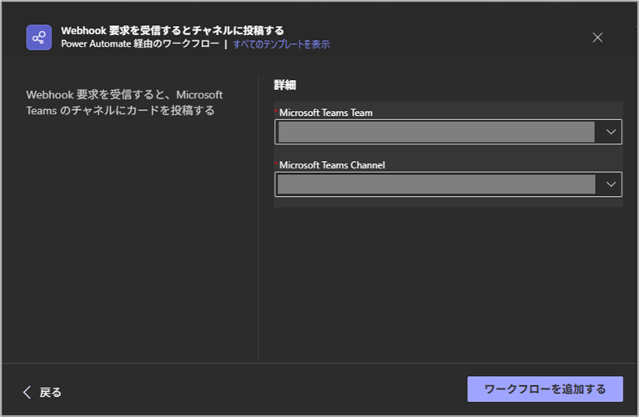Open the すべてのテンプレートを表示 link
Viewport: 639px width, 417px height.
point(281,44)
